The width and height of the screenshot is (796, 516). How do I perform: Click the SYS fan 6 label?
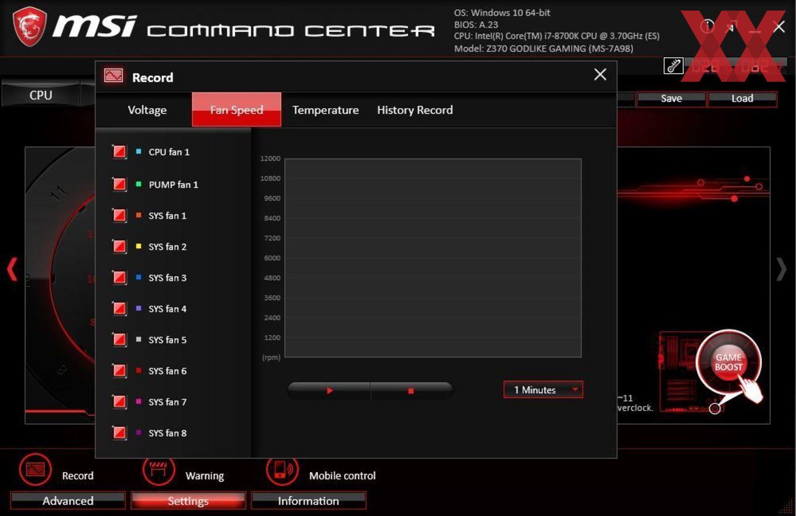click(167, 371)
